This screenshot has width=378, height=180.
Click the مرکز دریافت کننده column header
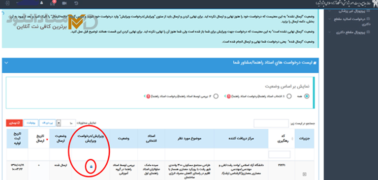pyautogui.click(x=241, y=139)
